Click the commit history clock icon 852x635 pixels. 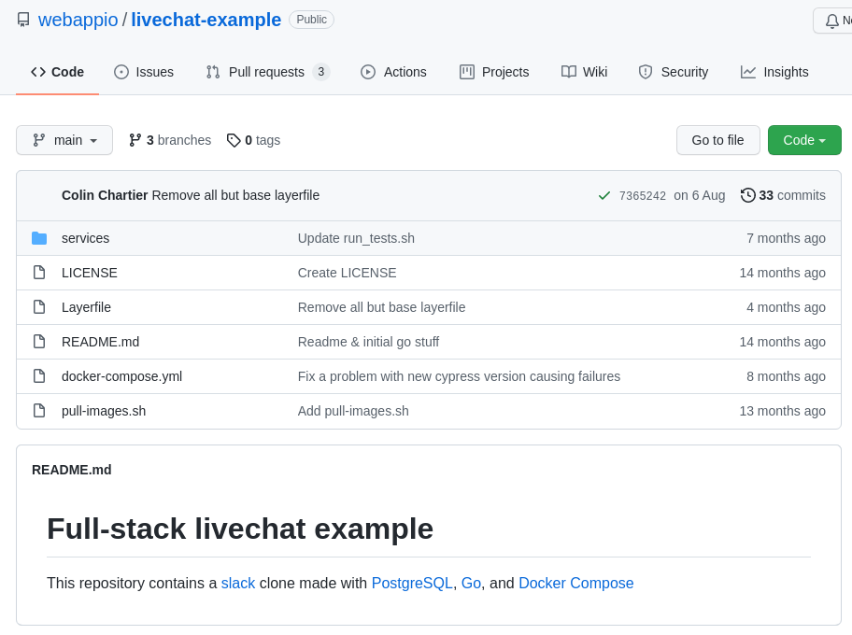(747, 195)
